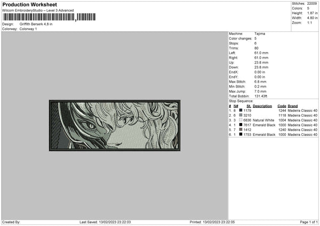This screenshot has height=226, width=320.
Task: Click the Colorway 1 value
Action: click(28, 29)
